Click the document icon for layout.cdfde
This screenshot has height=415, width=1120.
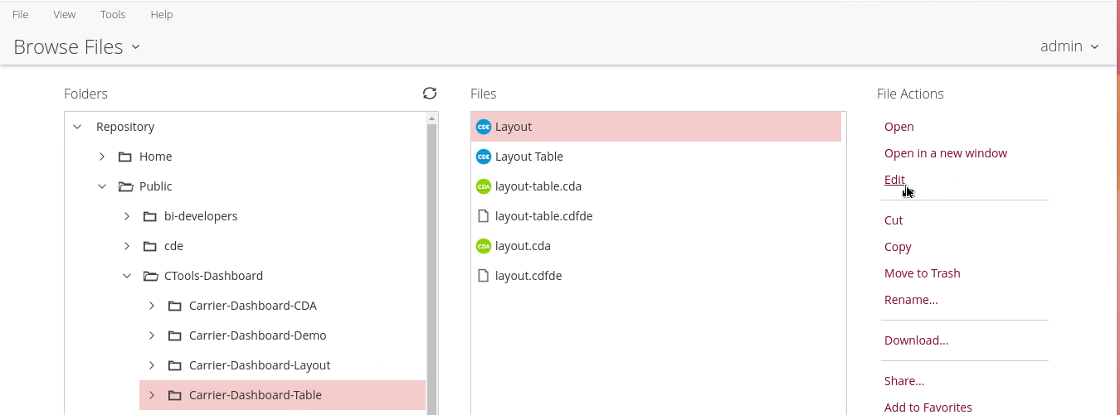pos(483,276)
